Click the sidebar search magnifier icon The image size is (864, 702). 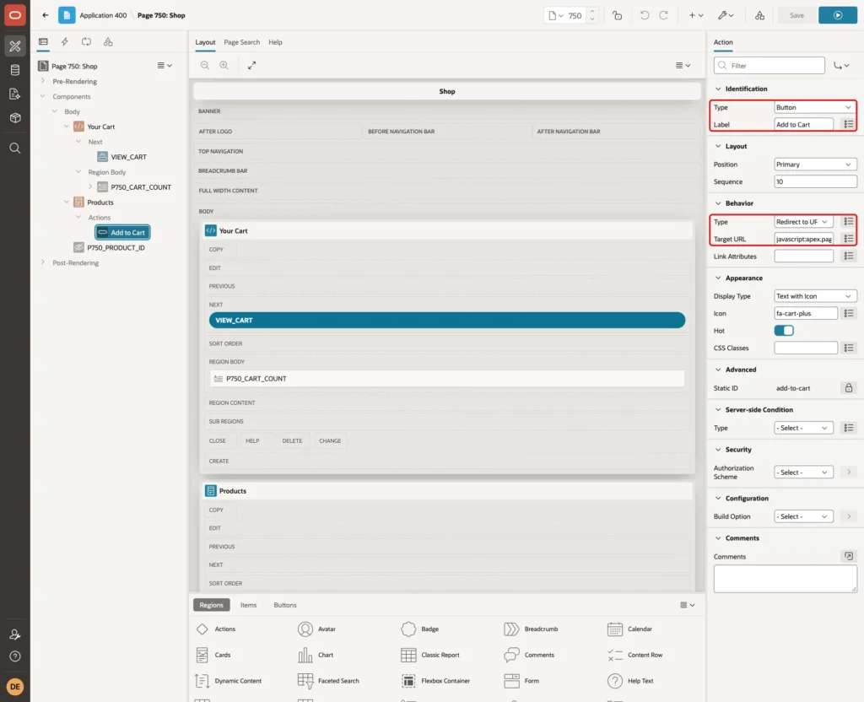click(x=15, y=148)
